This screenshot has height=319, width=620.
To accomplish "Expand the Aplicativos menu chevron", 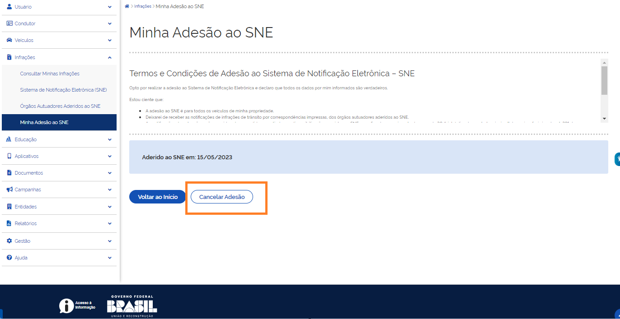I will point(110,156).
